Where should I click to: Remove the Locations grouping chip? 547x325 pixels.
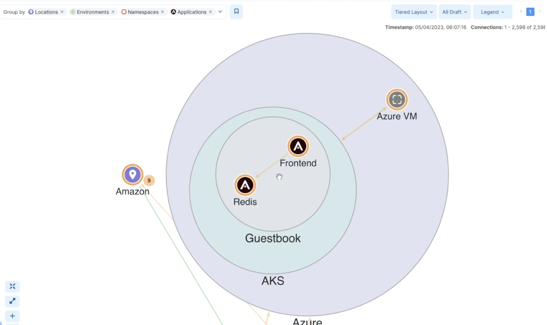pos(62,12)
